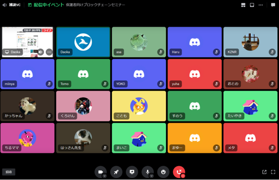Share your screen using the monitor icon

[132, 172]
